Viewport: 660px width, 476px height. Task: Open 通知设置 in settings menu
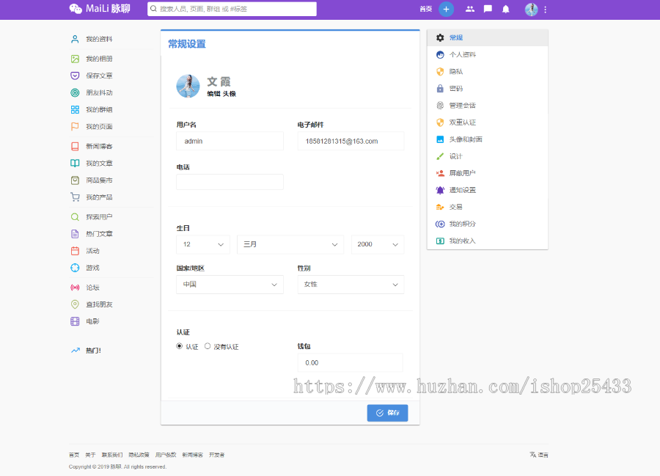[x=462, y=190]
